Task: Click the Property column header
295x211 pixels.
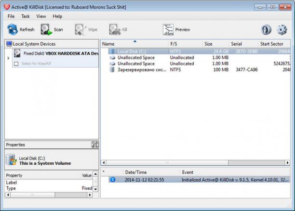Action: pyautogui.click(x=43, y=175)
